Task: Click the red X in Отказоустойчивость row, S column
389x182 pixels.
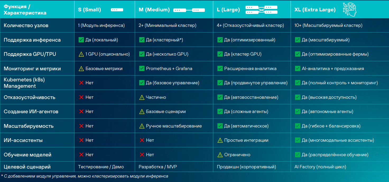Action: (81, 97)
